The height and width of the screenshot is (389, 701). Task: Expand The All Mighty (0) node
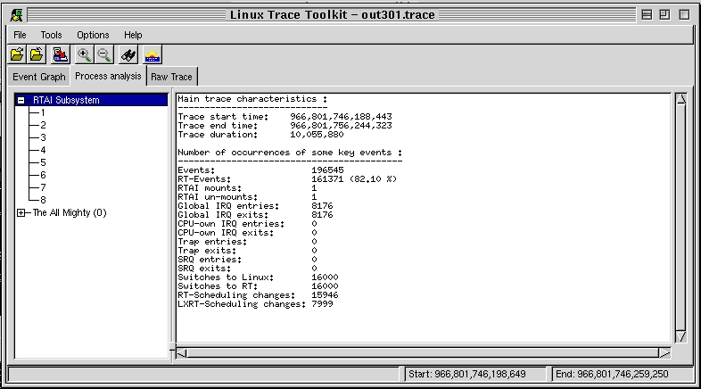[21, 213]
